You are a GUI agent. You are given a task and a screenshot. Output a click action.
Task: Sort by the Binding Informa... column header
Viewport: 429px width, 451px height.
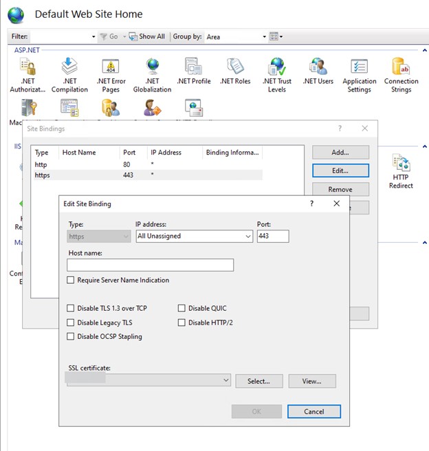(x=232, y=153)
